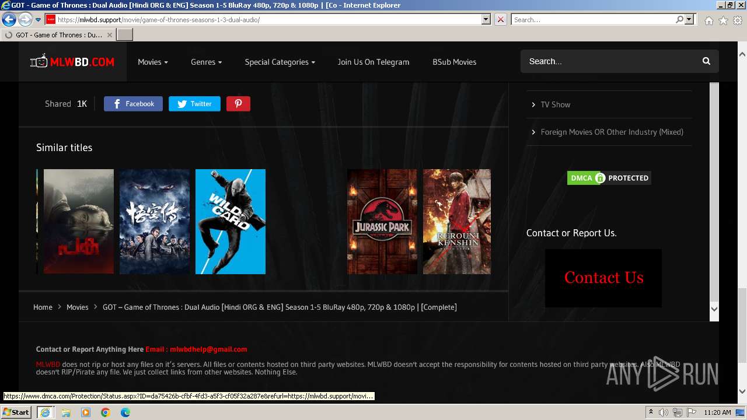This screenshot has width=747, height=420.
Task: Click the mlwbdhelp@gmail.com email text
Action: 208,349
